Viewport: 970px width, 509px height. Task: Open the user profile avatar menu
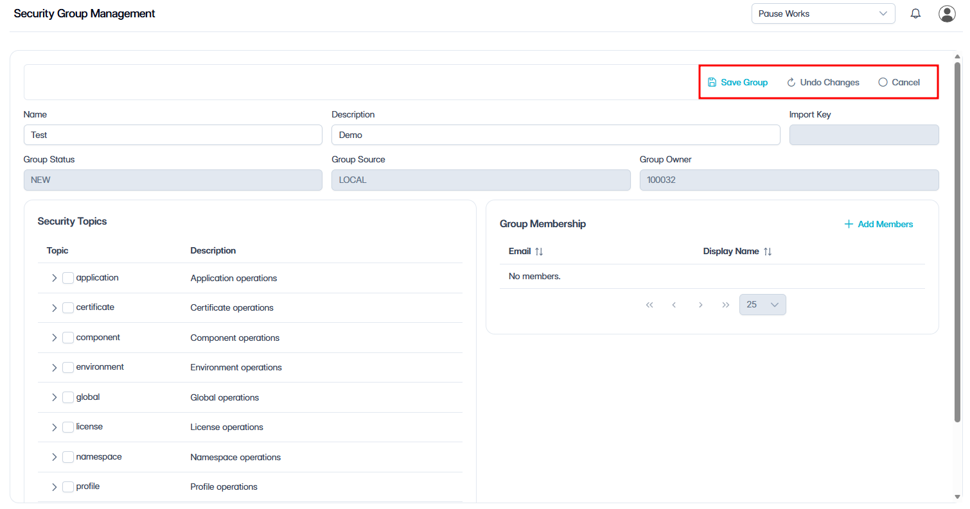click(x=947, y=13)
